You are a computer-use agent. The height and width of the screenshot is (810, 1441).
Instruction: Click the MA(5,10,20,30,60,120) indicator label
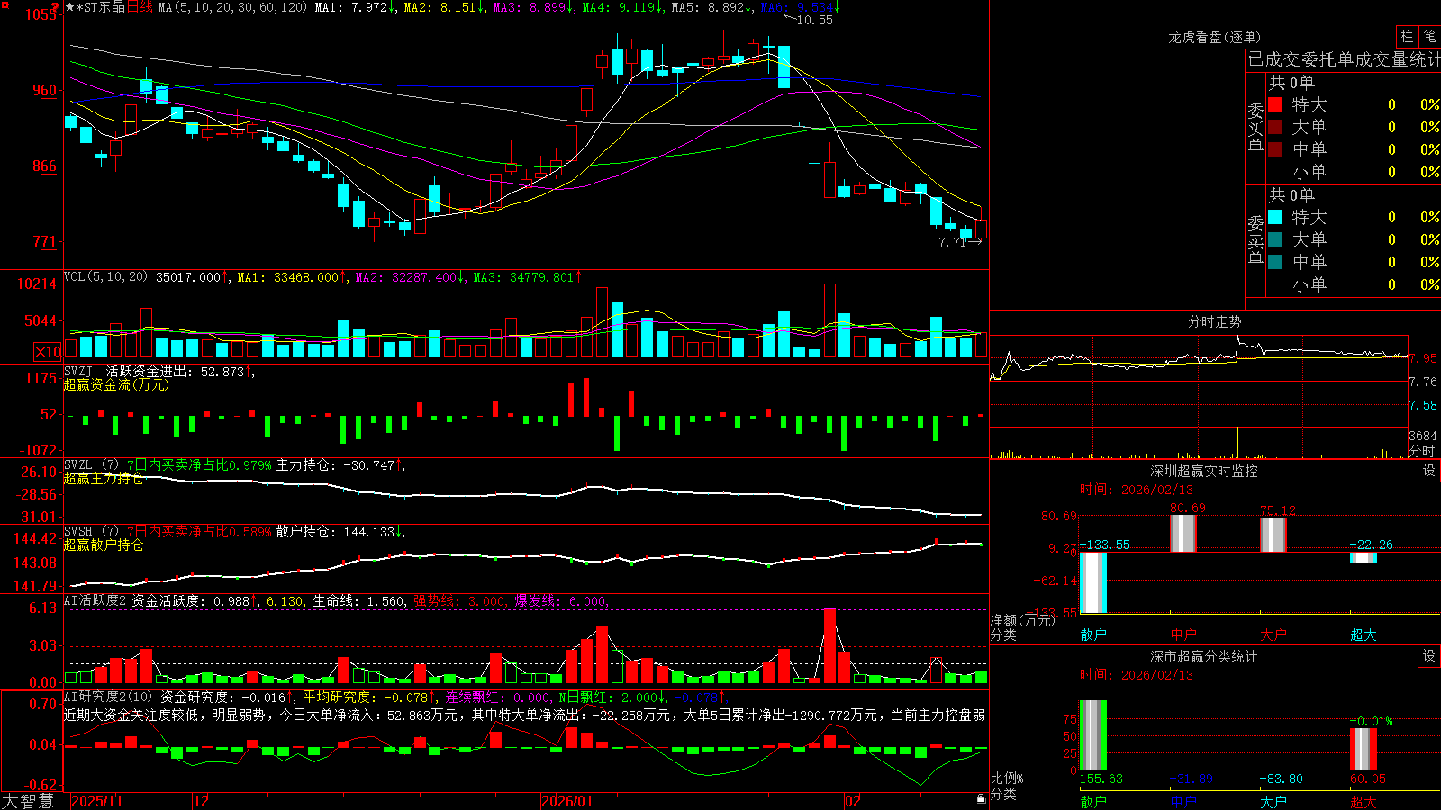tap(232, 7)
